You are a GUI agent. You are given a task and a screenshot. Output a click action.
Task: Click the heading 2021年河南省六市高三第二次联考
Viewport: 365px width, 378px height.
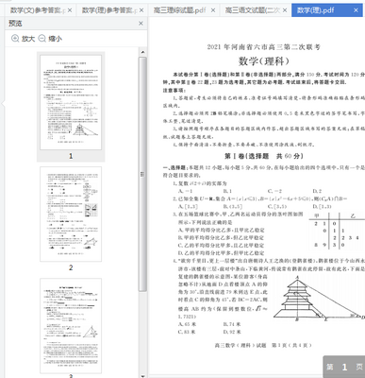(264, 47)
